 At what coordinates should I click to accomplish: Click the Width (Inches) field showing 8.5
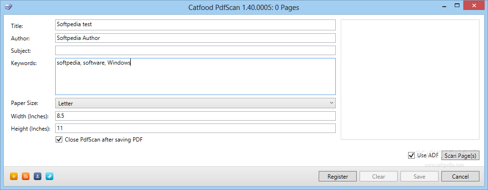(x=195, y=116)
